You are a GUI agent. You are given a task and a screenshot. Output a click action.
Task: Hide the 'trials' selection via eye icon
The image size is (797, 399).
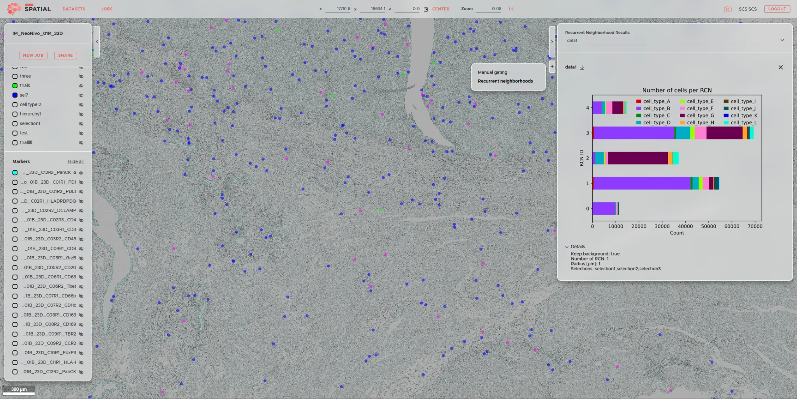tap(81, 86)
